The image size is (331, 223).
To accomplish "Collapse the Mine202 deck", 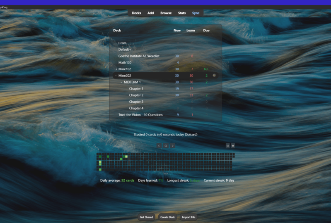I will 116,76.
